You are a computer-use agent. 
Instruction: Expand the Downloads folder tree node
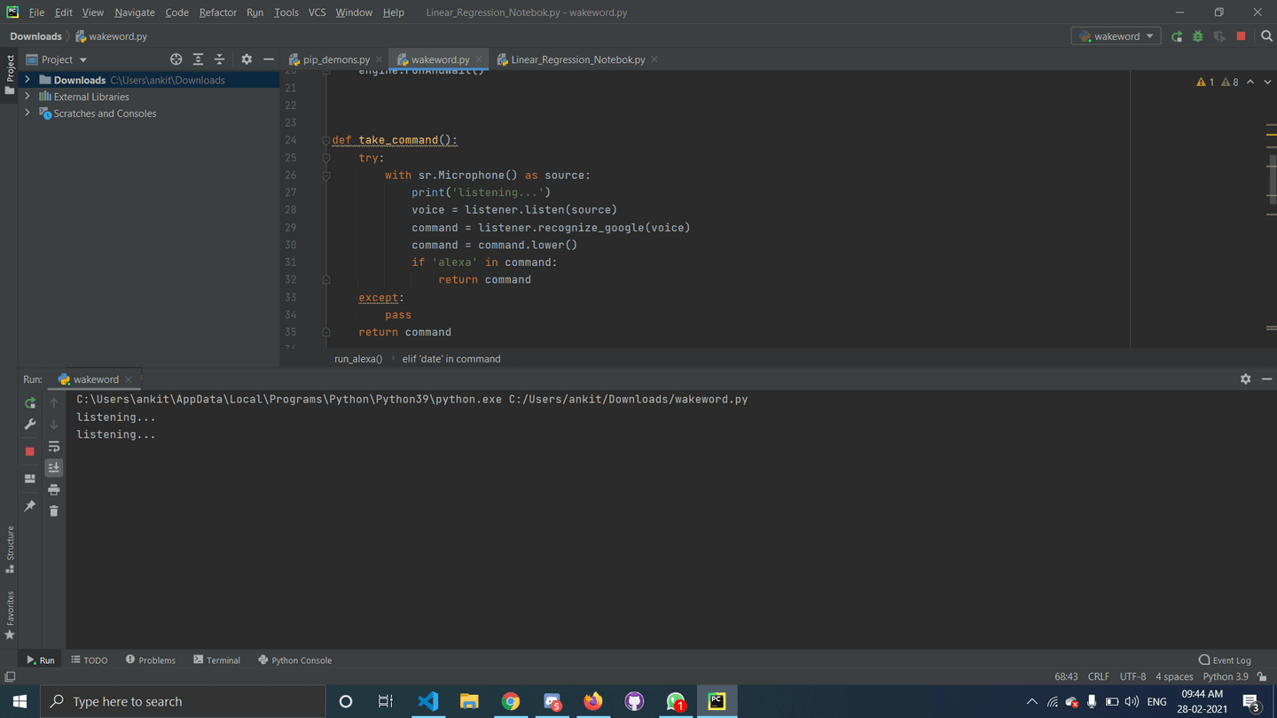tap(27, 80)
